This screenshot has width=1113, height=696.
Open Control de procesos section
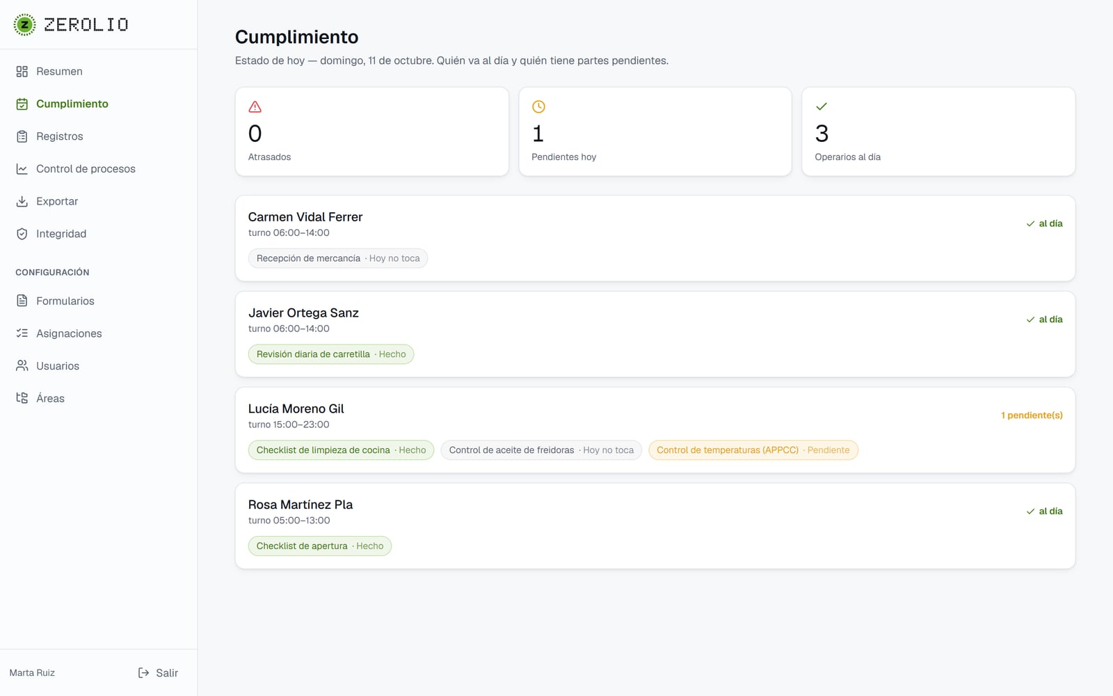[x=99, y=169]
